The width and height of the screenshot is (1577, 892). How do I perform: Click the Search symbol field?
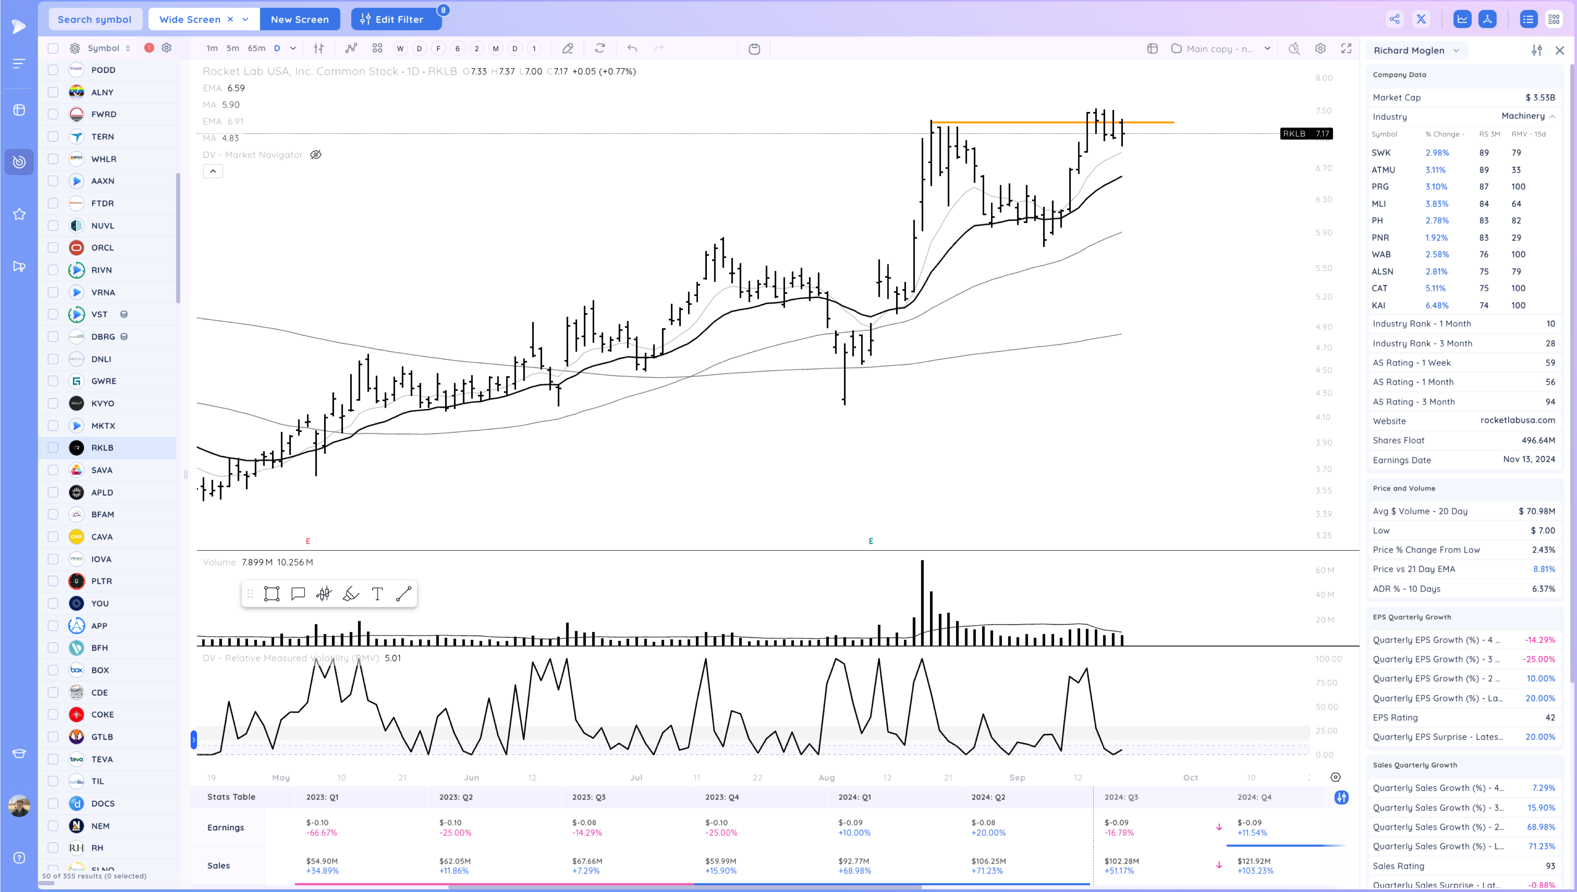pos(94,19)
